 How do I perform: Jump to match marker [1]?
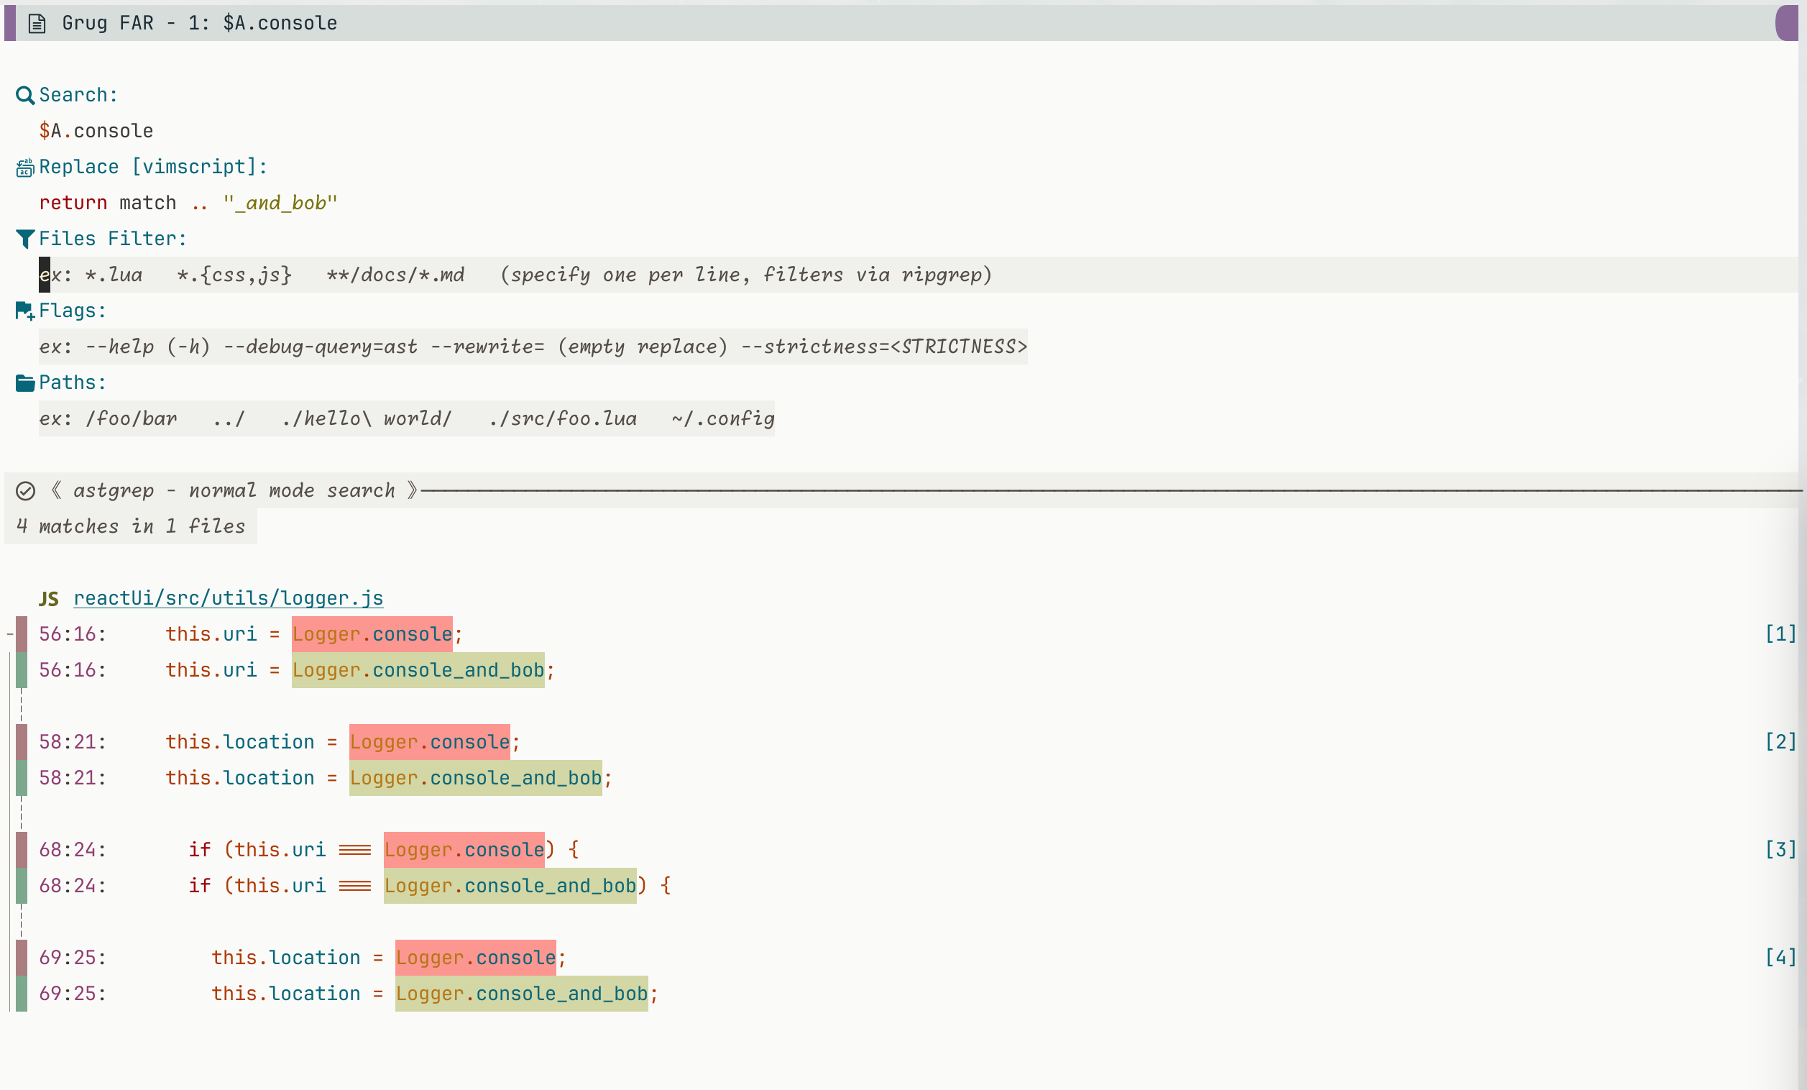click(x=1780, y=633)
